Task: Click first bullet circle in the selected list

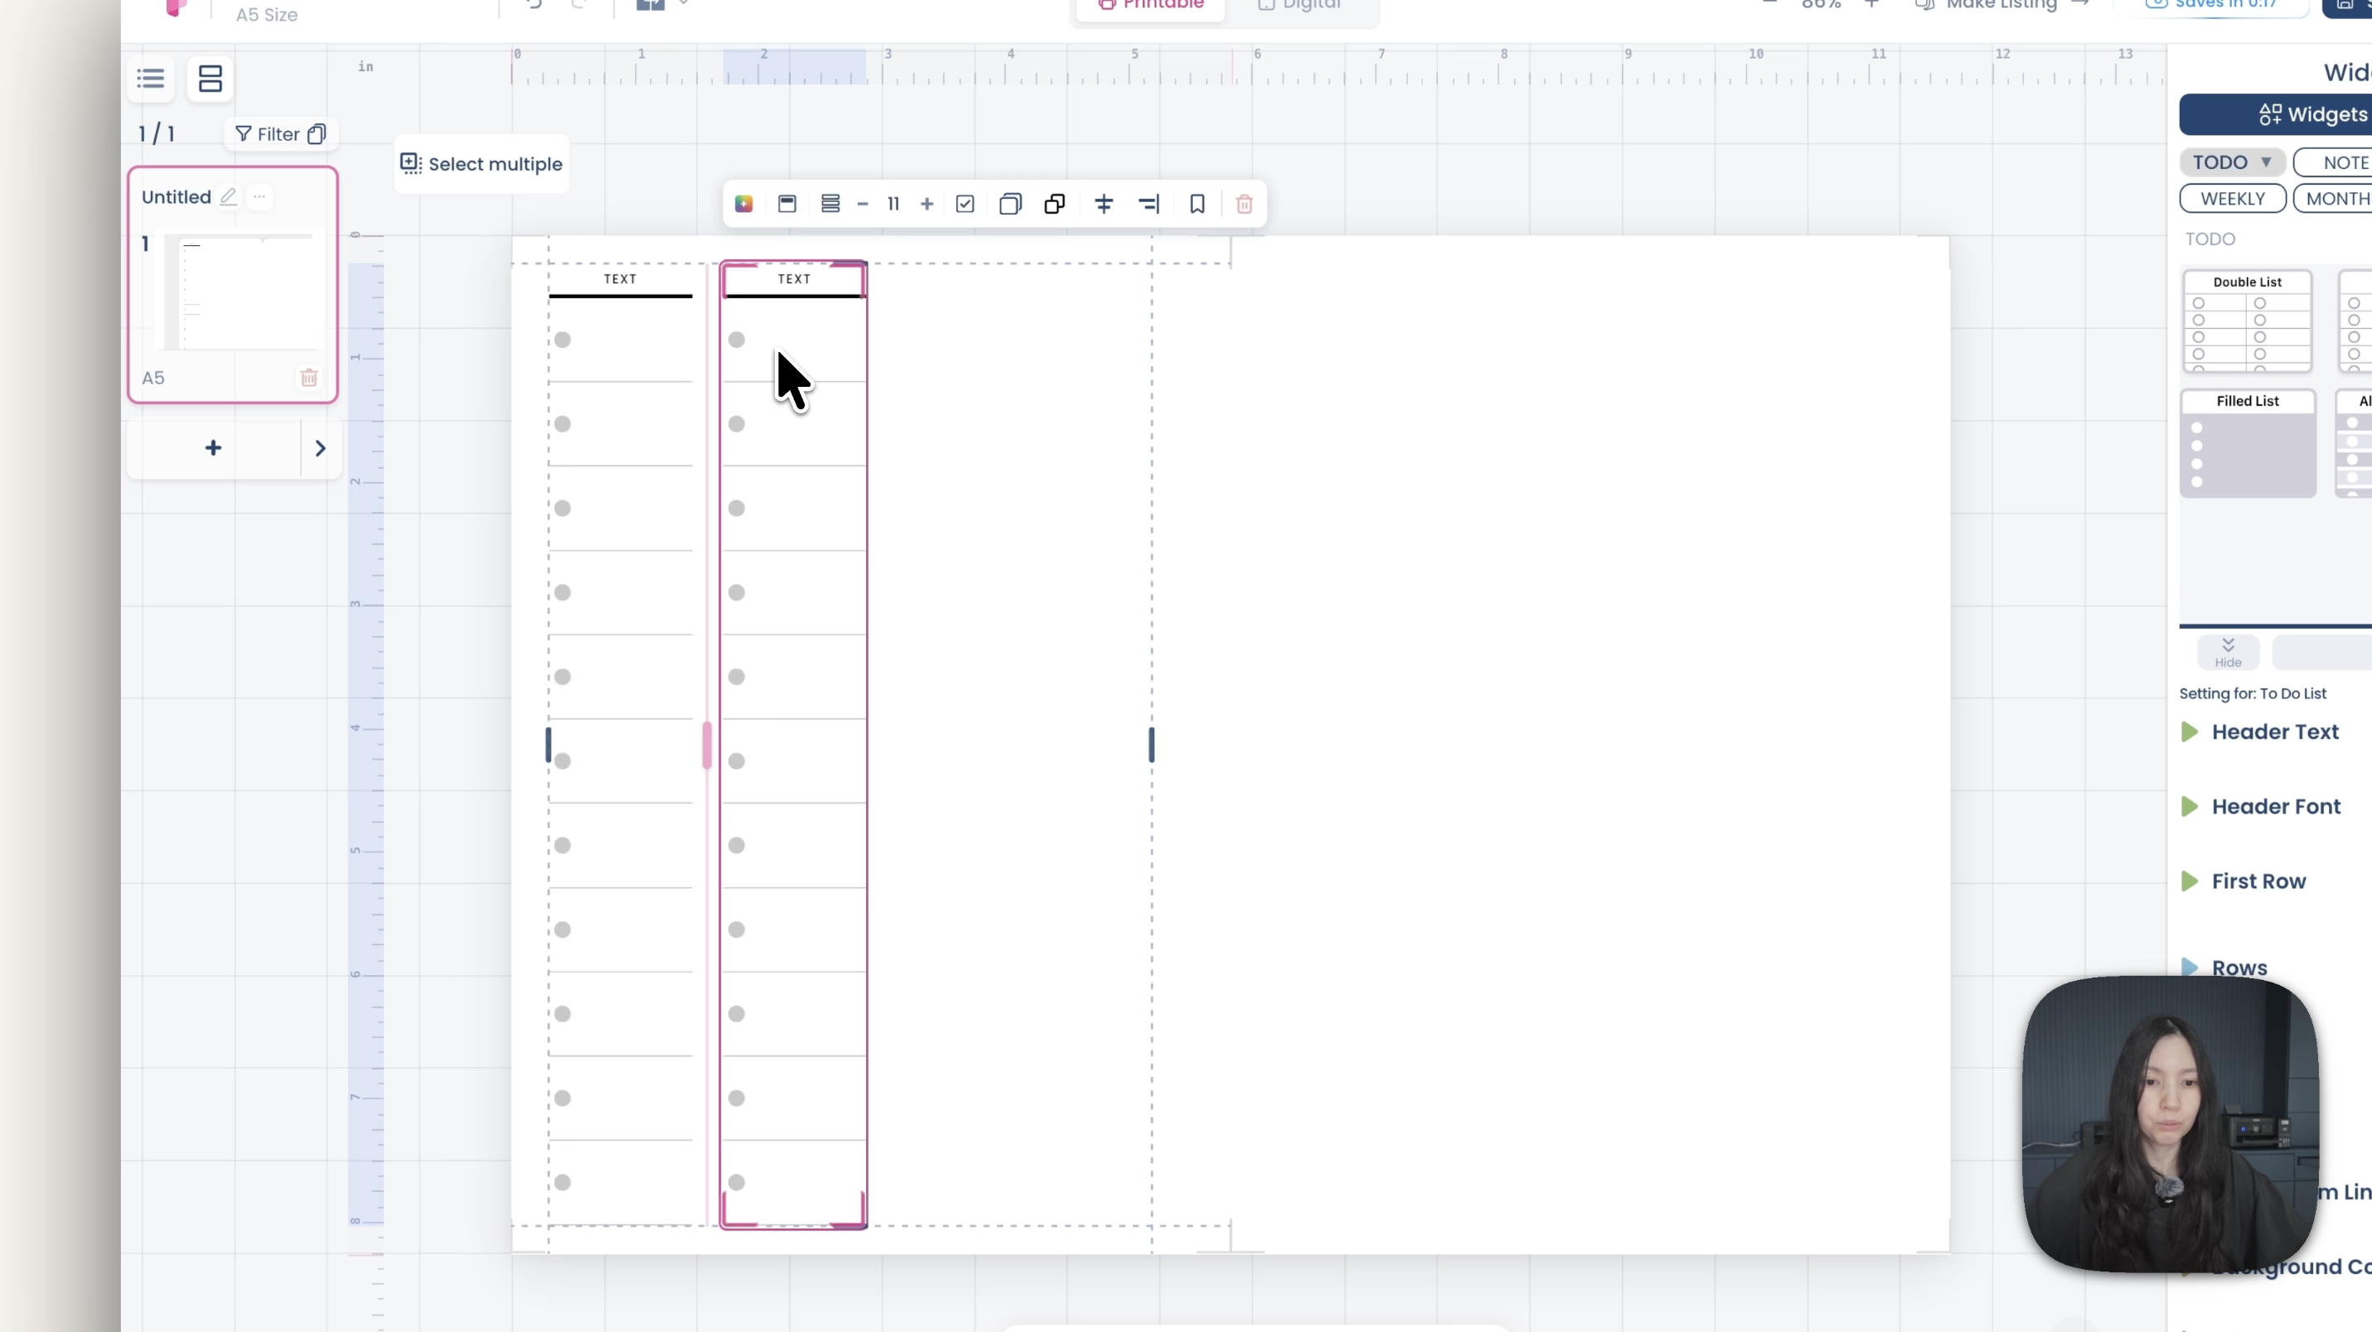Action: [737, 340]
